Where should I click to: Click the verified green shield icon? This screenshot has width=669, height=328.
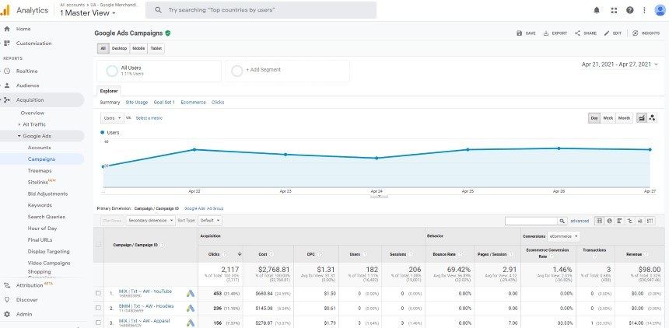tap(168, 33)
